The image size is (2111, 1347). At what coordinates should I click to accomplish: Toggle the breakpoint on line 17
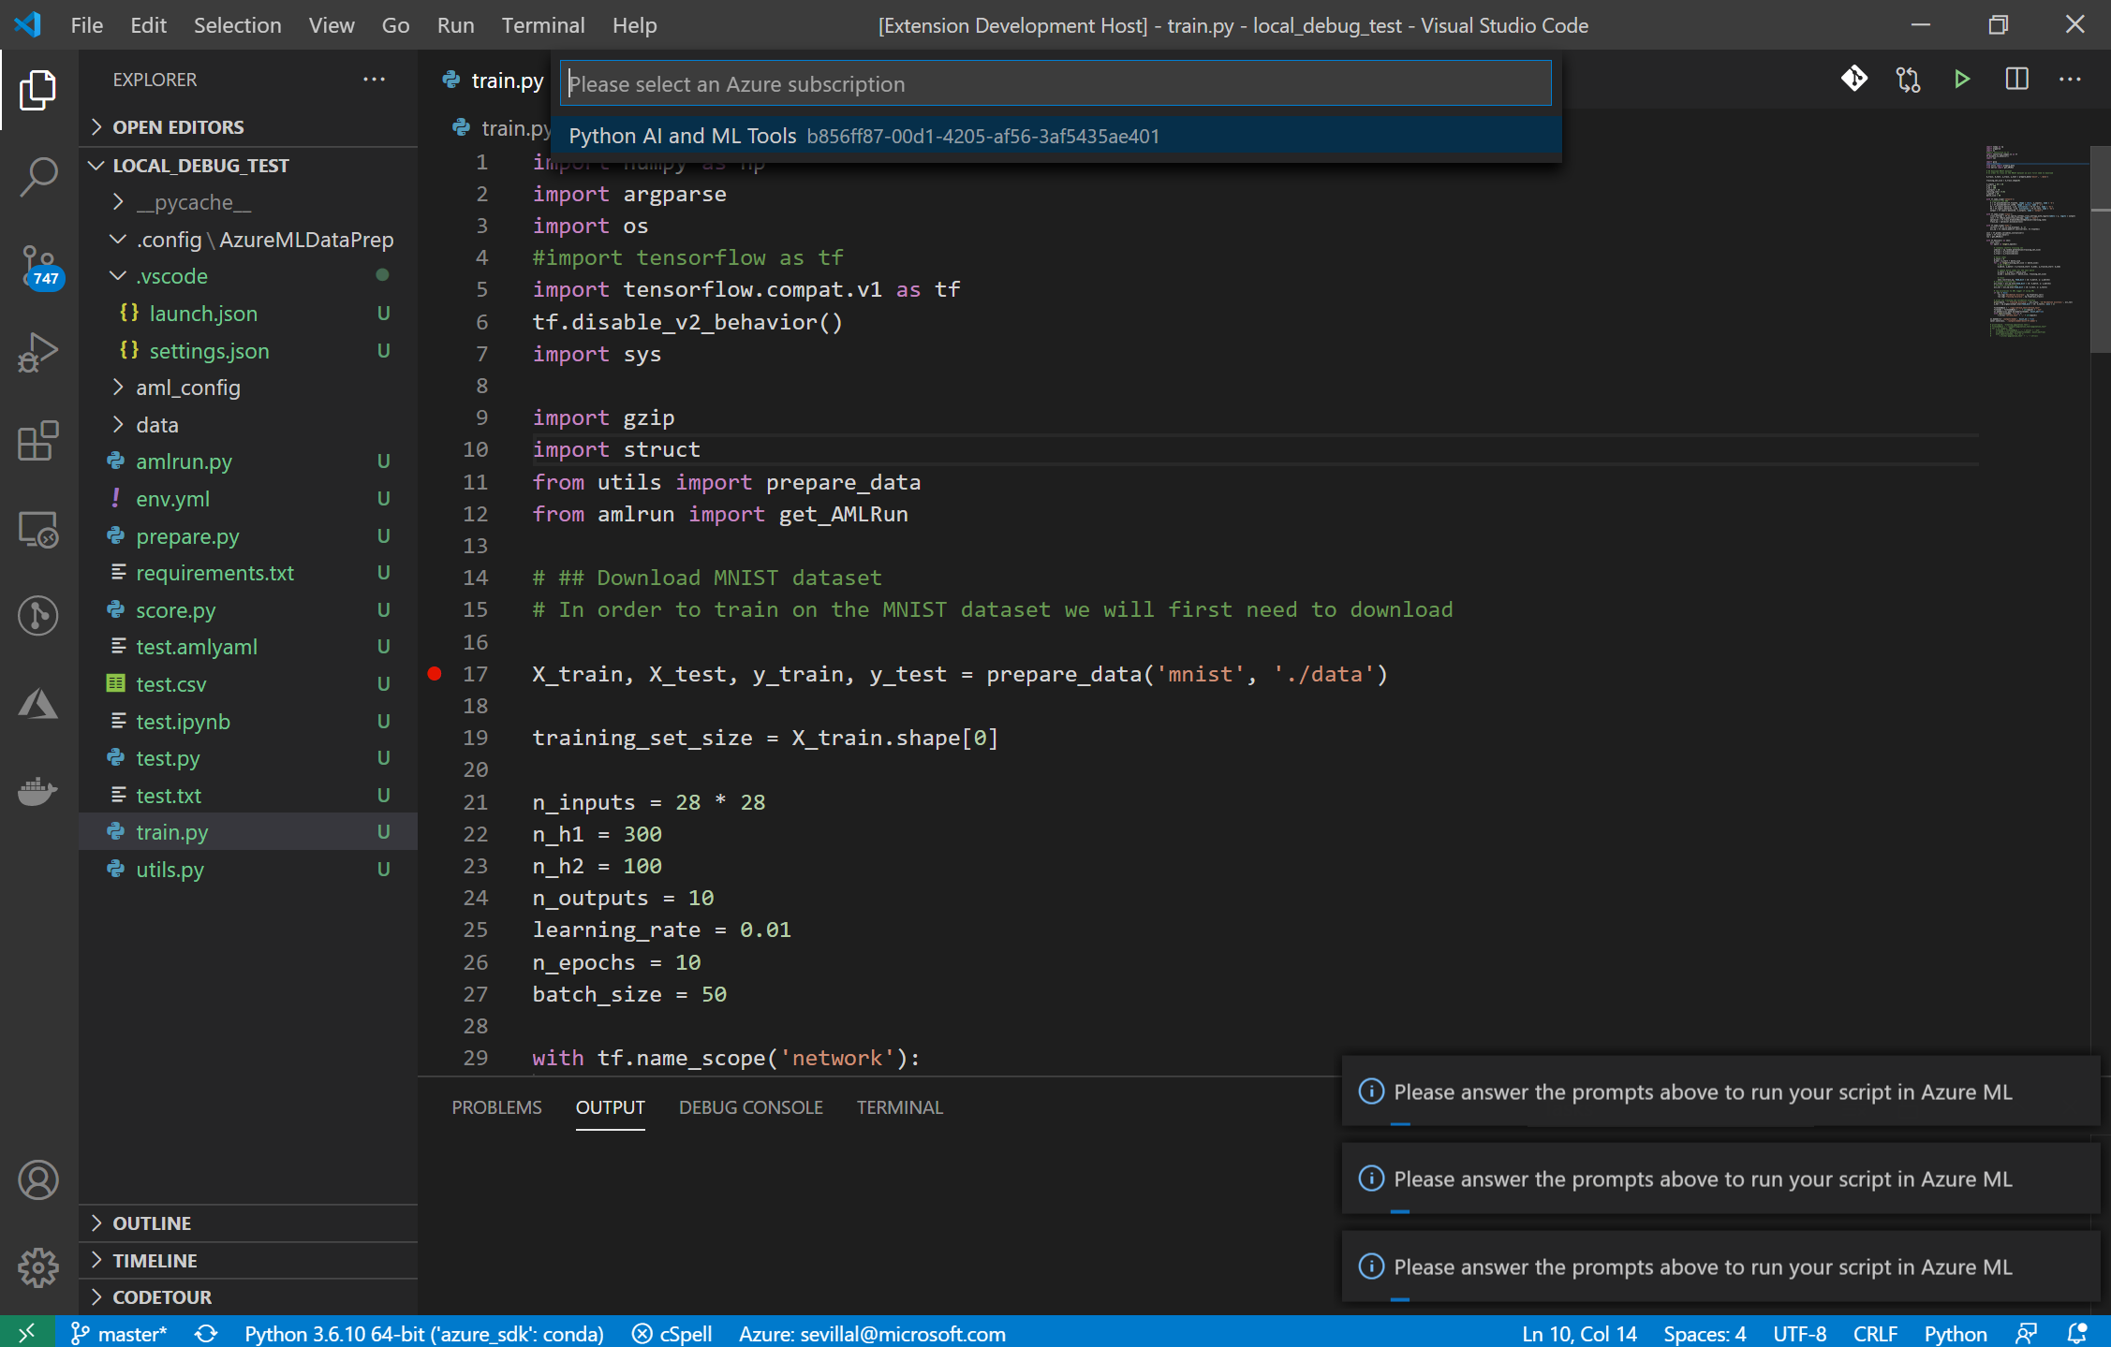tap(435, 674)
